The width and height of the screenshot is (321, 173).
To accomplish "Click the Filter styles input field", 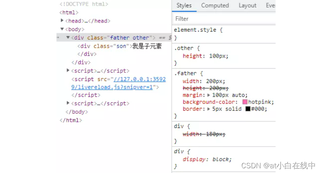I will (x=224, y=19).
